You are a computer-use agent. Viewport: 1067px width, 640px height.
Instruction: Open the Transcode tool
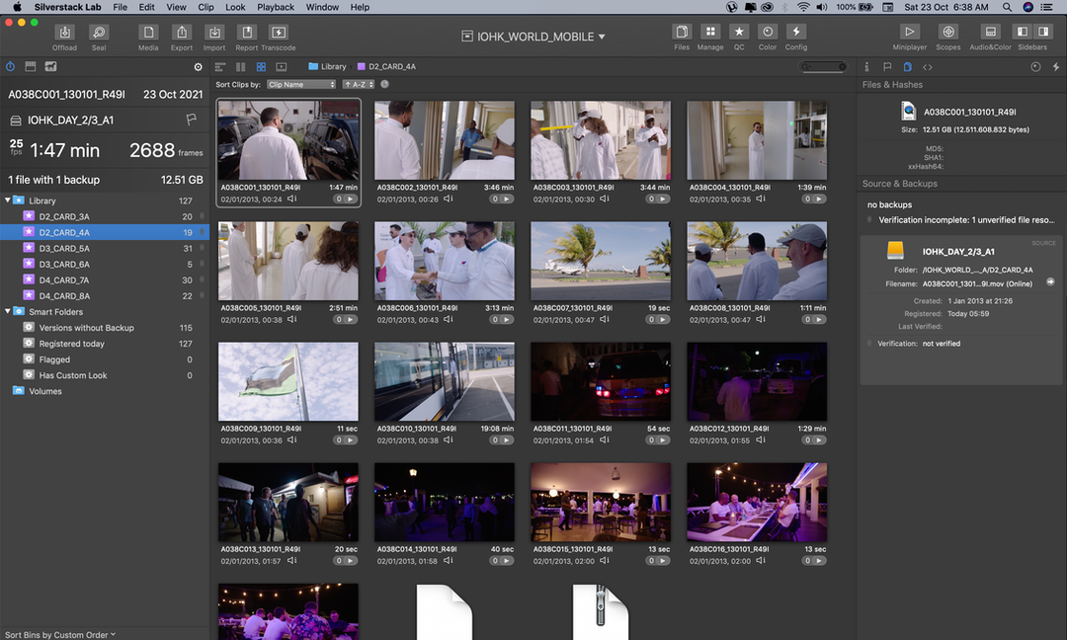coord(279,33)
